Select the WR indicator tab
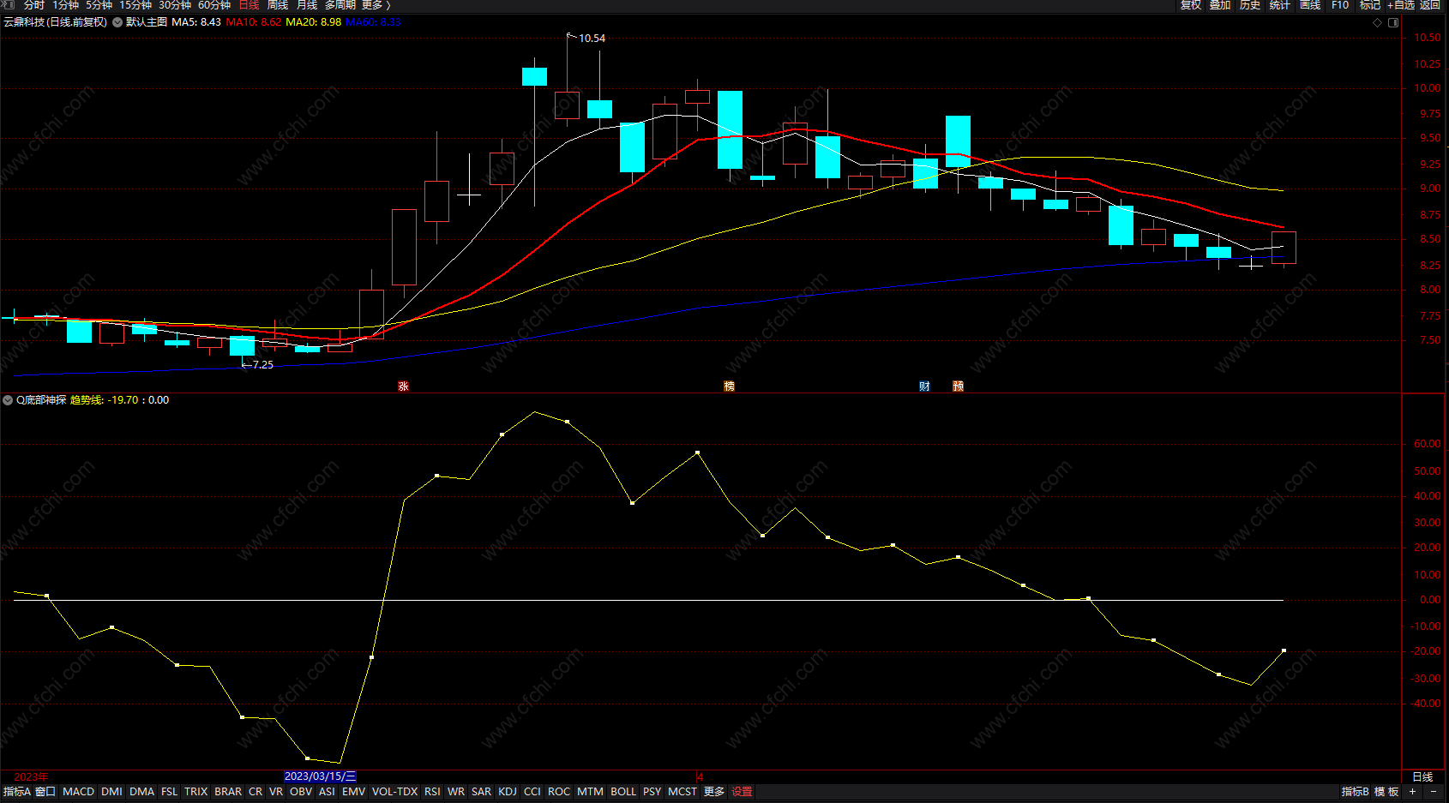1449x803 pixels. tap(456, 792)
